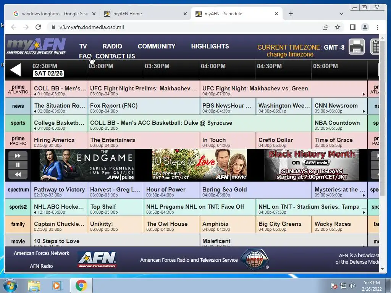
Task: Close the myAFN - Schedule tab
Action: pos(276,14)
